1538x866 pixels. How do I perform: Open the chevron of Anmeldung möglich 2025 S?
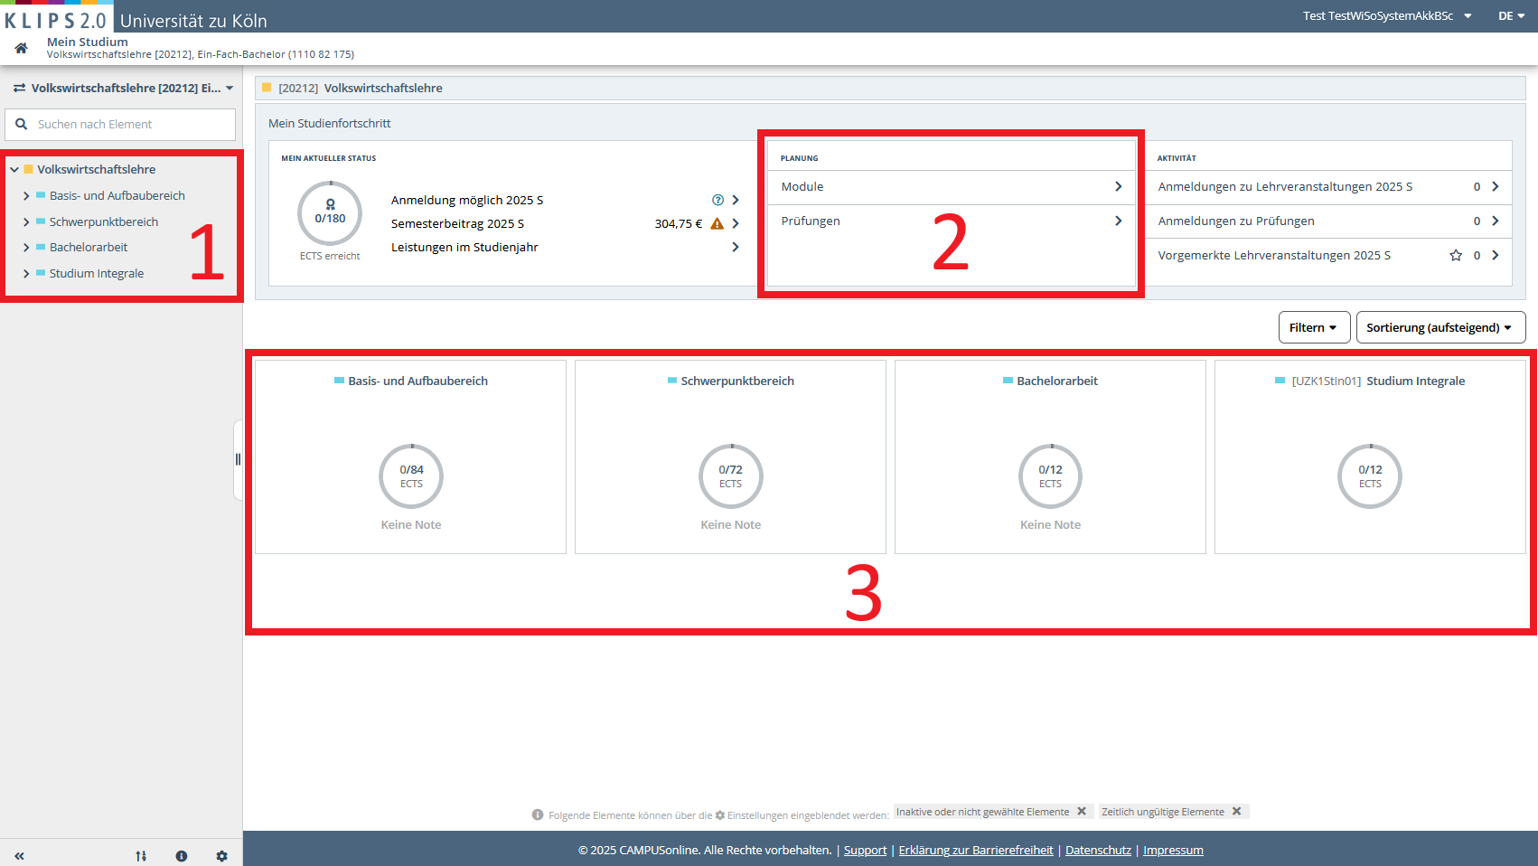click(736, 200)
